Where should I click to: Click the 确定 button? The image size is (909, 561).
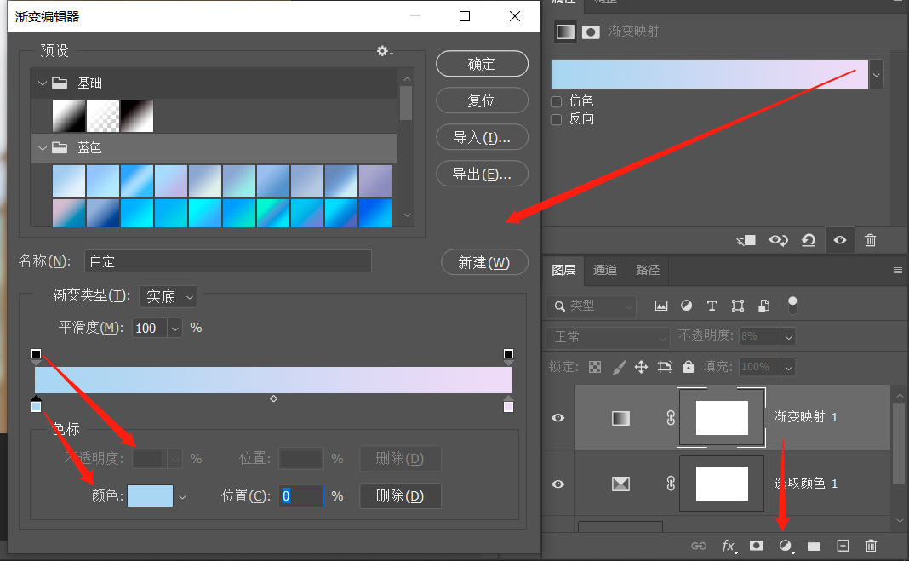tap(482, 64)
